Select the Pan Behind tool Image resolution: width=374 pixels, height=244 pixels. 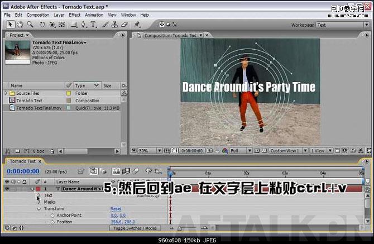click(x=62, y=25)
